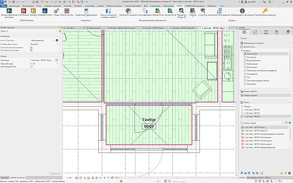Collapse the Этажи section arrow

pyautogui.click(x=290, y=103)
